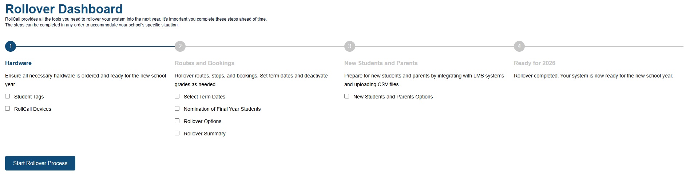Viewport: 686px width, 177px height.
Task: Select the Ready for 2026 heading
Action: click(534, 63)
